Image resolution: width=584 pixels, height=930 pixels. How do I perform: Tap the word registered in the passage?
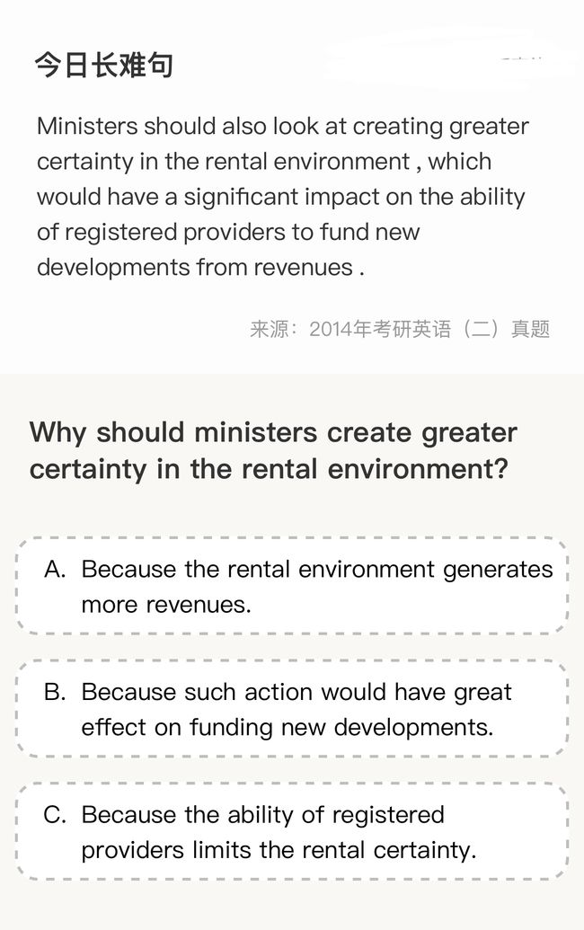click(x=121, y=233)
